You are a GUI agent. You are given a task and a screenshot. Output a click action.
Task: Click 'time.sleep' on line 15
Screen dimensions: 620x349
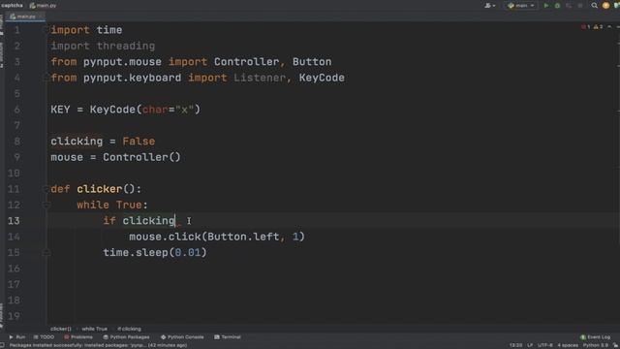click(136, 252)
